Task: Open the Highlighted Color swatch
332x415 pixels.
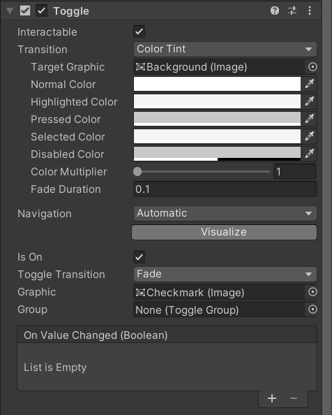Action: (217, 101)
